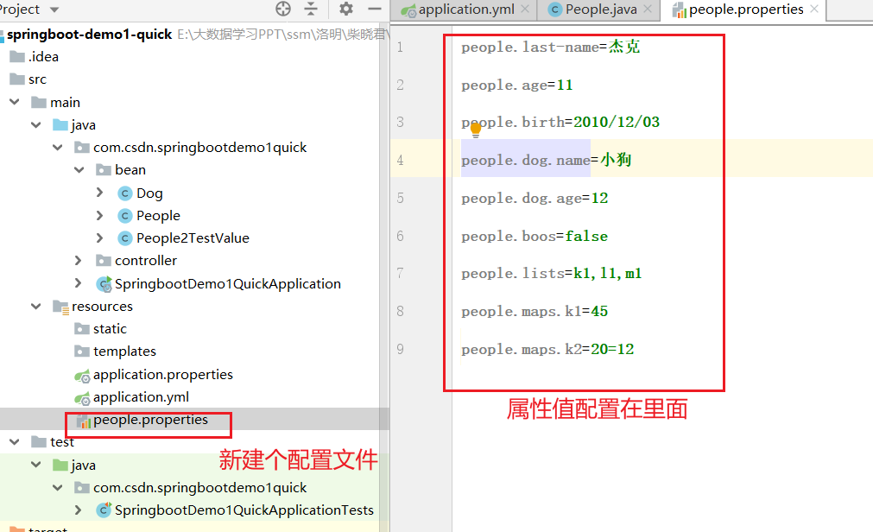The image size is (873, 532).
Task: Click the locate/scroll-from-source target icon
Action: tap(283, 9)
